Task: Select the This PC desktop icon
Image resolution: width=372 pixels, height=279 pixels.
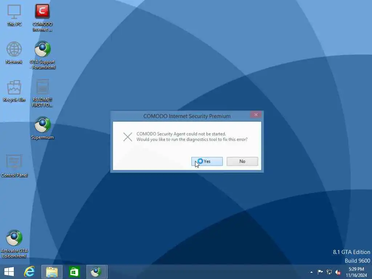Action: (x=14, y=15)
